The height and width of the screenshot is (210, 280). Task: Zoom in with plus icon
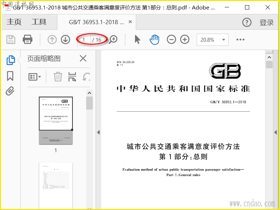tap(185, 40)
